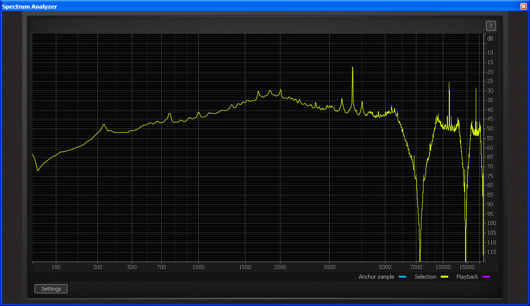The height and width of the screenshot is (306, 530).
Task: Open the question mark help button
Action: [491, 26]
